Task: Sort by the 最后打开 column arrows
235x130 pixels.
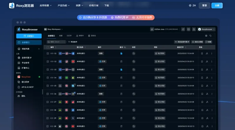Action: [x=186, y=47]
